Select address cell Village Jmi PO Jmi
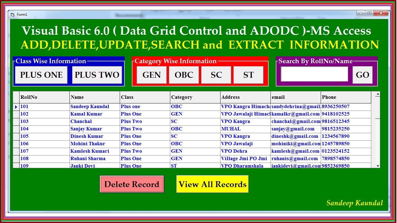Screen dimensions: 397x223 [x=245, y=159]
